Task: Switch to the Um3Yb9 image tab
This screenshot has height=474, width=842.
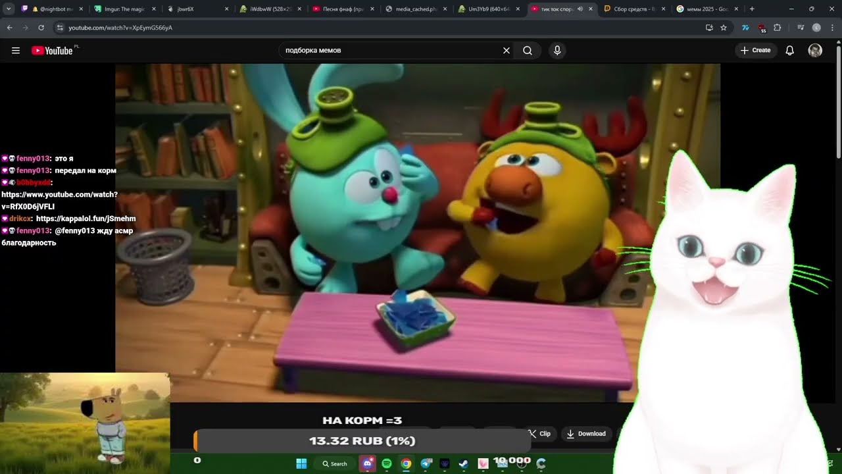Action: point(488,9)
